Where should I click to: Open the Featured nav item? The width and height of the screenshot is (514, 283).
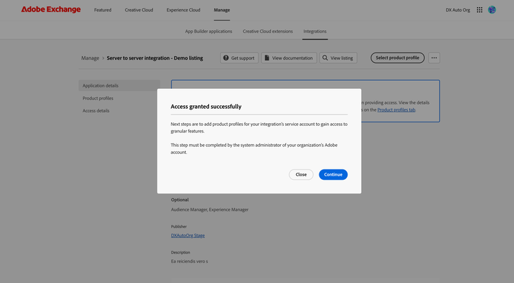103,10
